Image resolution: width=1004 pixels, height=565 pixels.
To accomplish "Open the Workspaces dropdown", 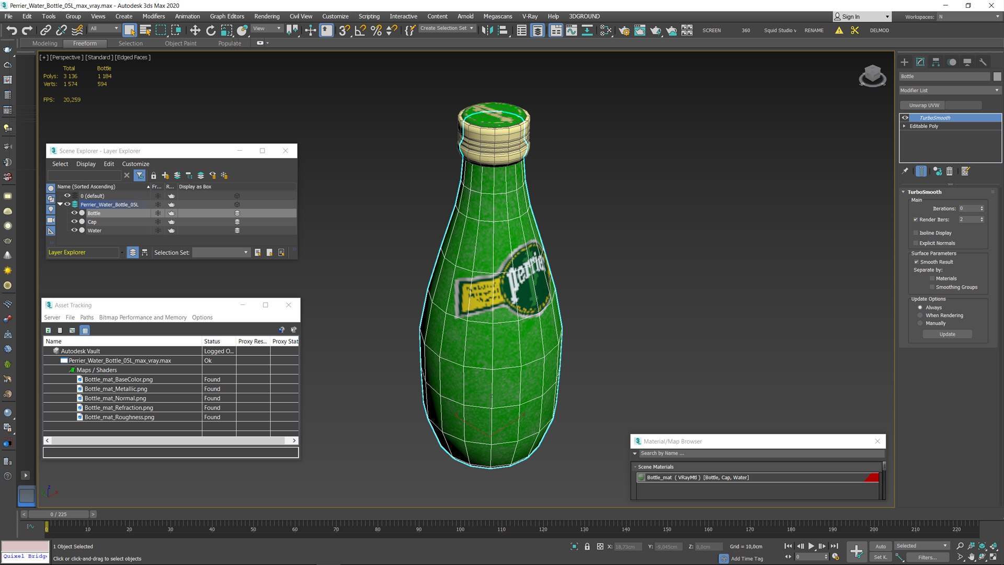I will point(968,17).
